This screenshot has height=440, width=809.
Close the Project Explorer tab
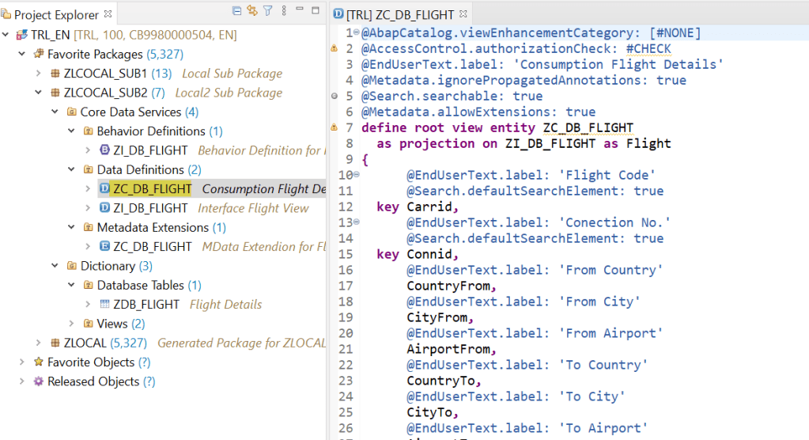108,14
